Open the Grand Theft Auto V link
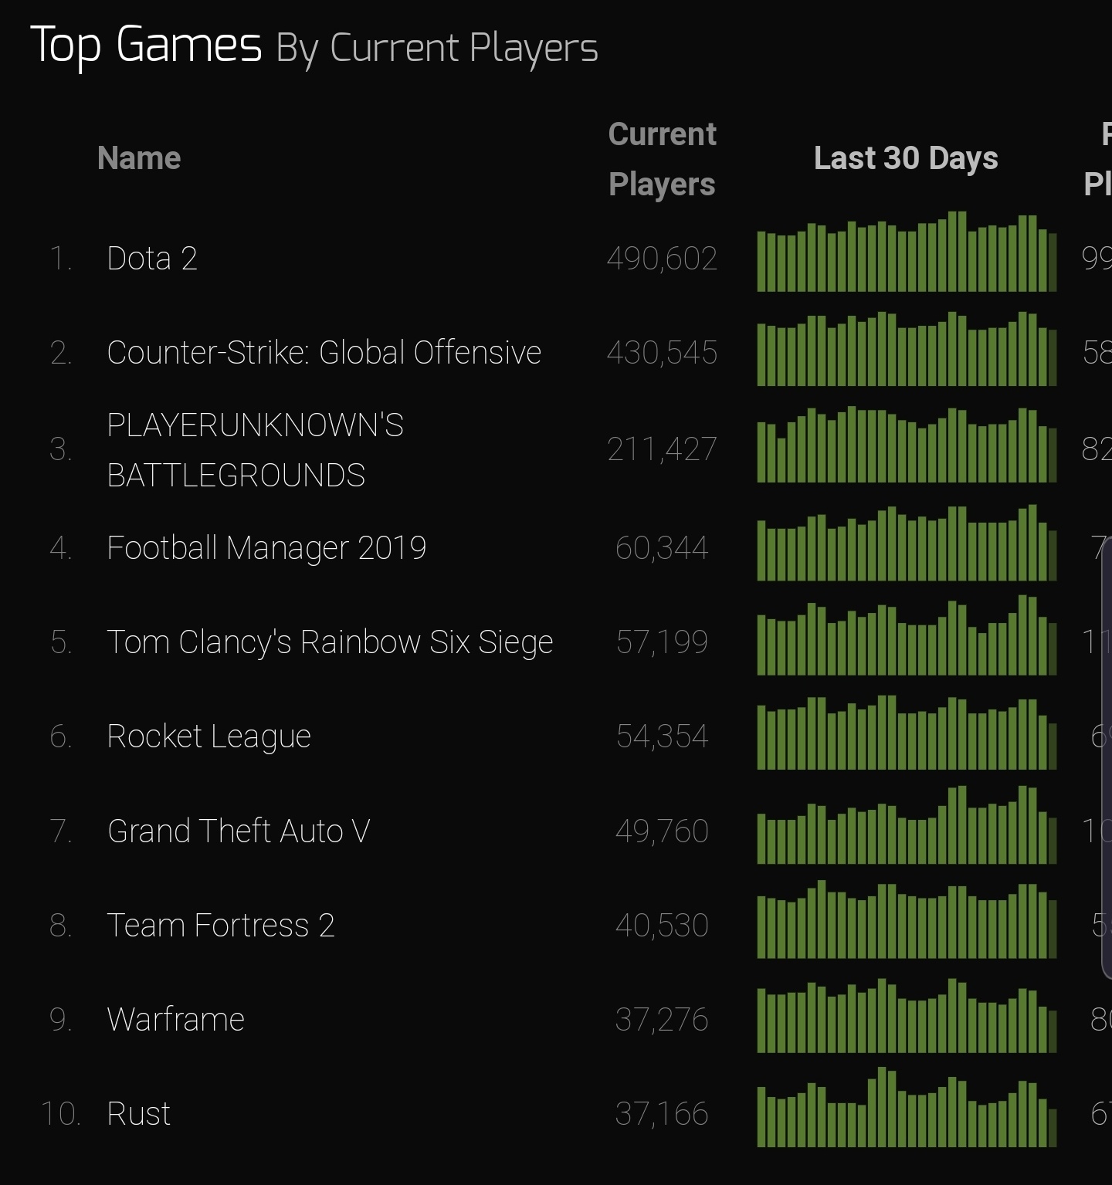Viewport: 1112px width, 1185px height. [x=239, y=831]
